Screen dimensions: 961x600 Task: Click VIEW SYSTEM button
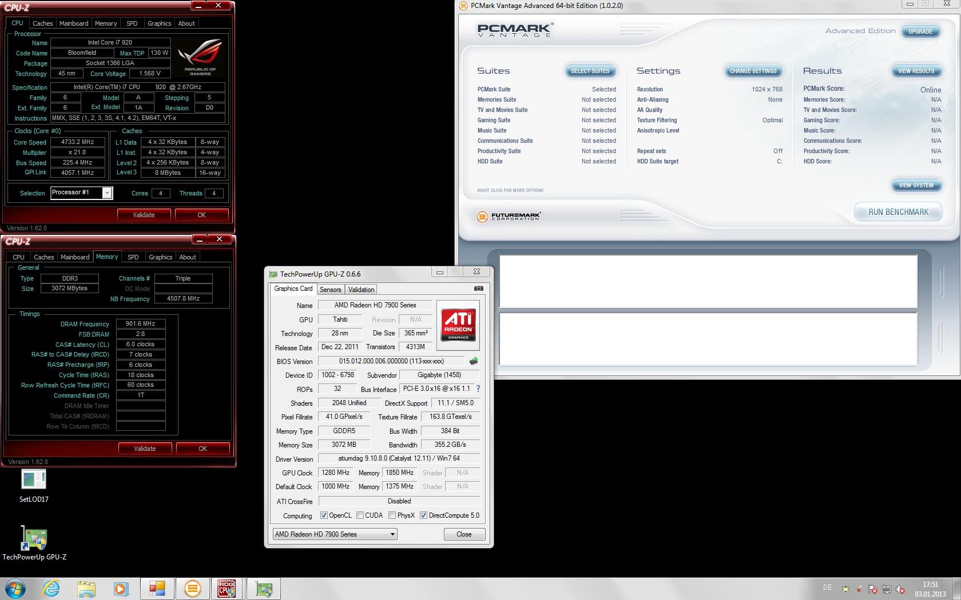pos(916,185)
